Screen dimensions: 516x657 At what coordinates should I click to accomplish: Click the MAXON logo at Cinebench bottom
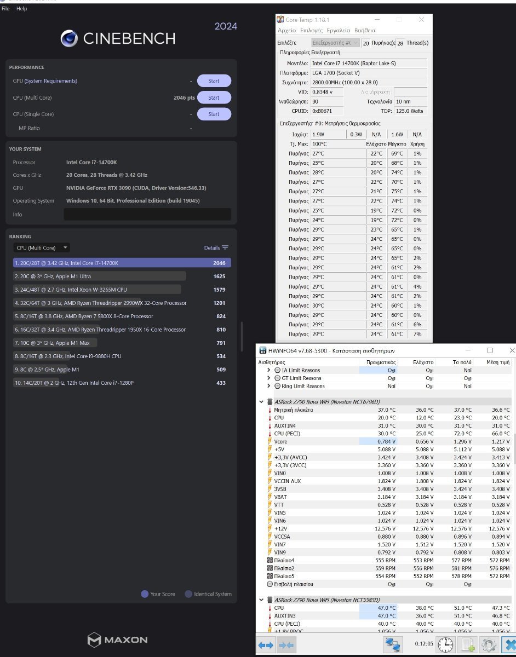coord(118,639)
